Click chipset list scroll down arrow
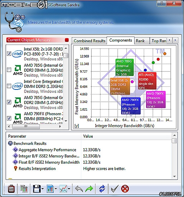184x197 pixels. (x=66, y=121)
